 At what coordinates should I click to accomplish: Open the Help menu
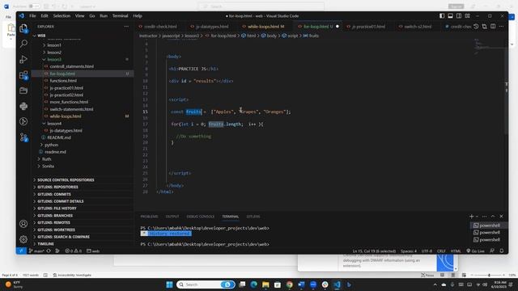(x=138, y=16)
